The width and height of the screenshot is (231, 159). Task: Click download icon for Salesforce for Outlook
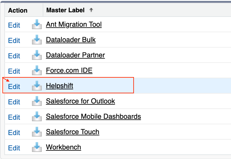coord(37,101)
